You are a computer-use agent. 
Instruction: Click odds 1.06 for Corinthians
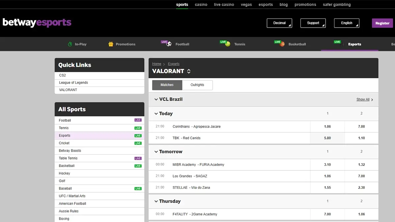tap(327, 126)
